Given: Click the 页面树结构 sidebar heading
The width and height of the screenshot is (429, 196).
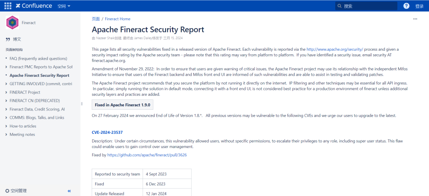Looking at the screenshot, I should tap(14, 50).
